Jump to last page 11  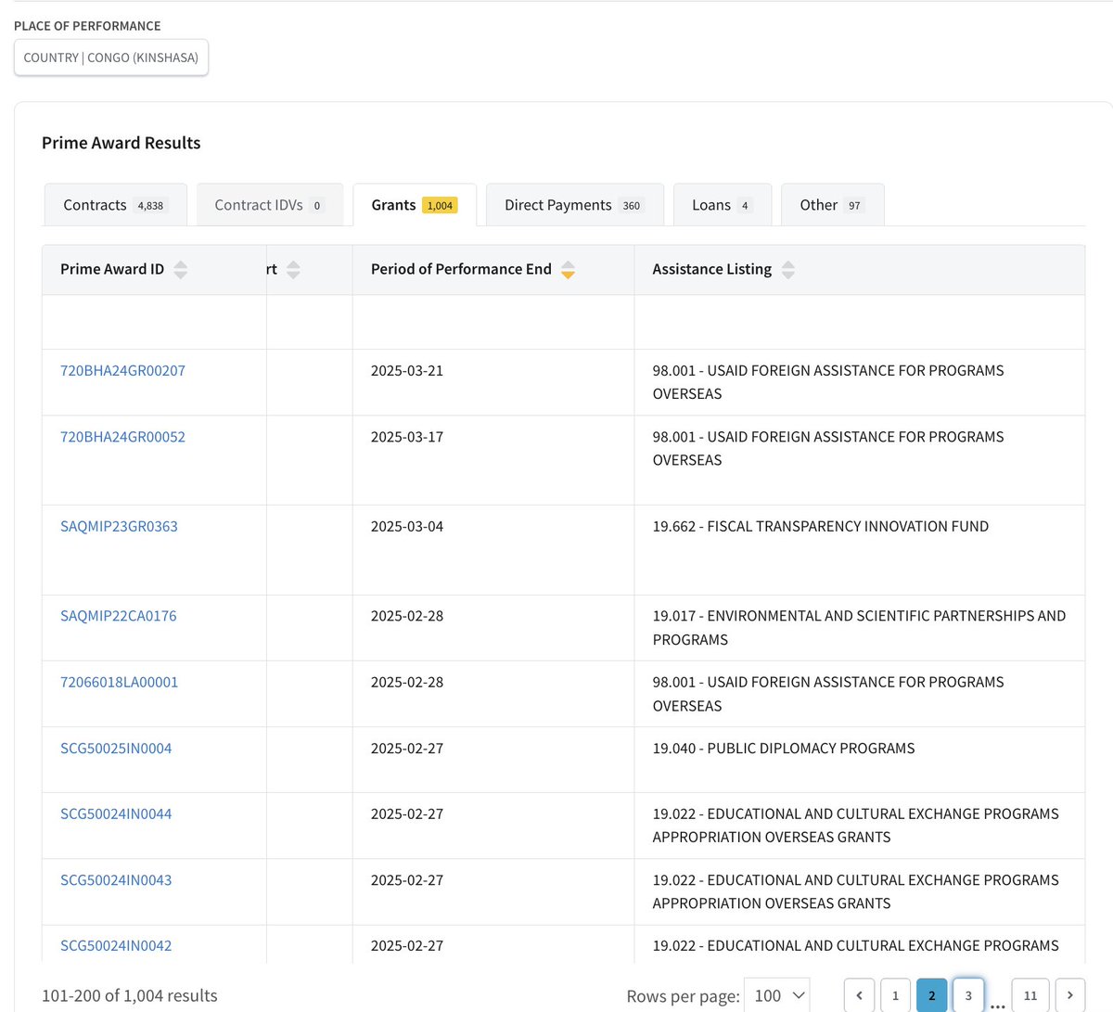click(1030, 995)
